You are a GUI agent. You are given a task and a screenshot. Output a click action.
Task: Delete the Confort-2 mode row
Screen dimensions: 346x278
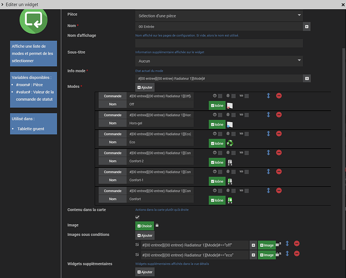[x=279, y=152]
